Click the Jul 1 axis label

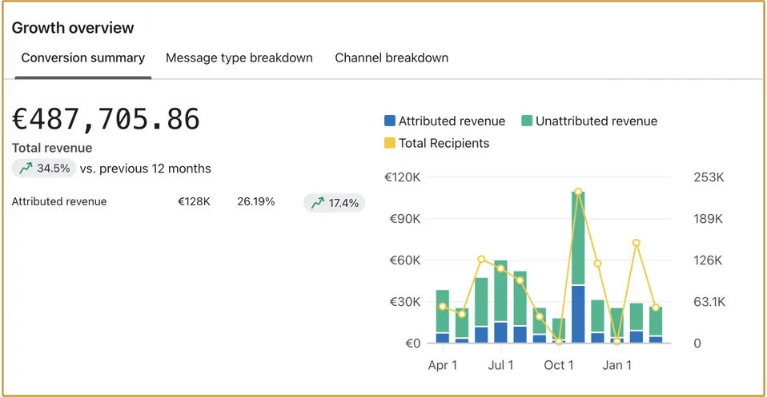click(501, 365)
